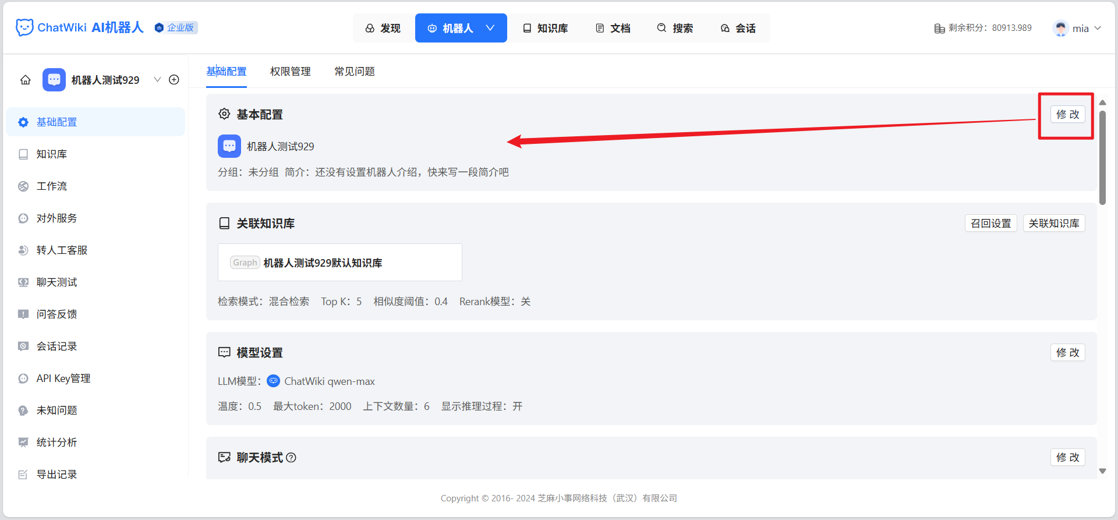The width and height of the screenshot is (1118, 520).
Task: Open 会话 in top navigation
Action: [738, 28]
